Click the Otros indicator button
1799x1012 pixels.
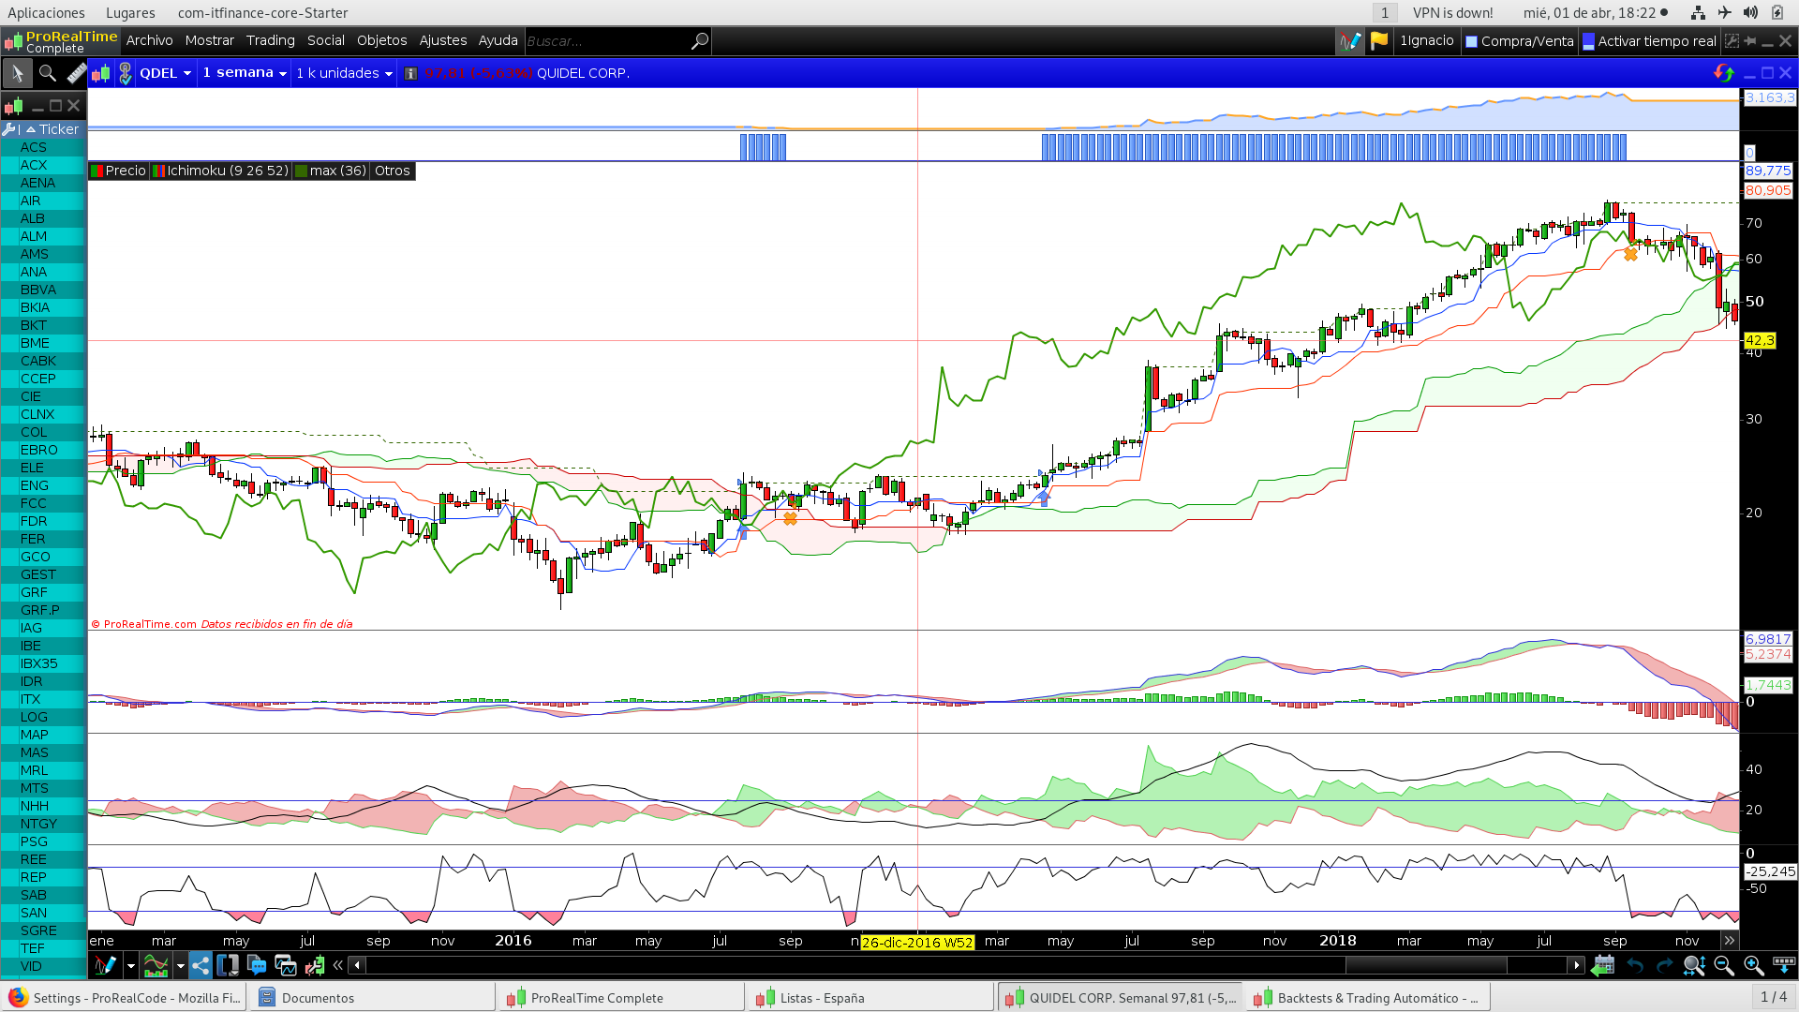[x=392, y=171]
